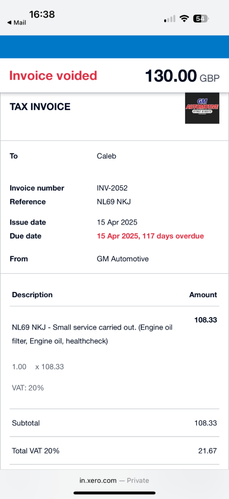Tap the overdue due date text
The image size is (229, 499).
pyautogui.click(x=151, y=236)
